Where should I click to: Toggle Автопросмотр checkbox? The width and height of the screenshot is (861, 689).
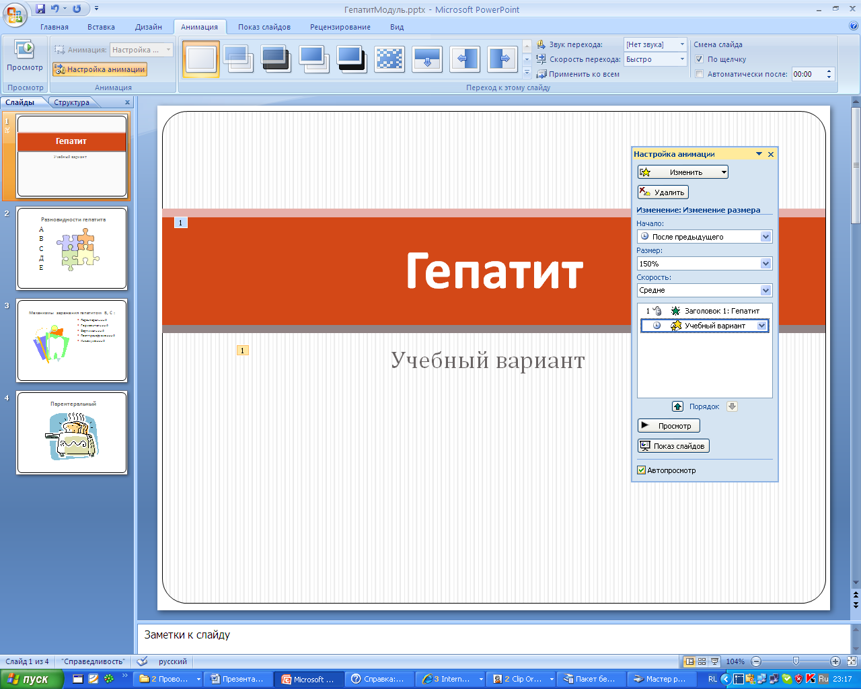642,470
